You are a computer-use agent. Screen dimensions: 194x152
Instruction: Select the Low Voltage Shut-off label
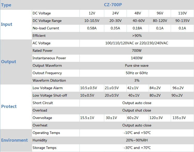[x=50, y=95]
